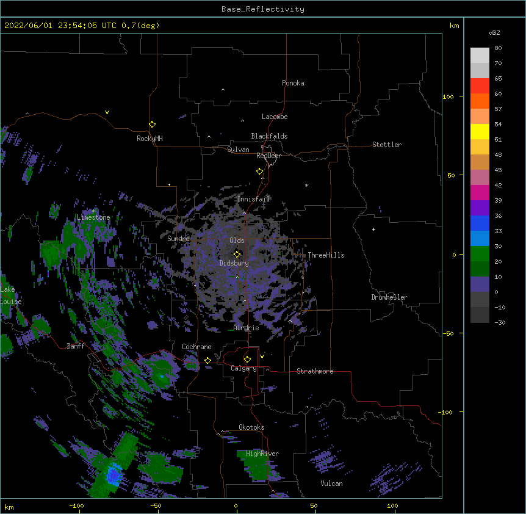Screen dimensions: 526x514
Task: Click the Sylvan label on the map
Action: tap(238, 150)
